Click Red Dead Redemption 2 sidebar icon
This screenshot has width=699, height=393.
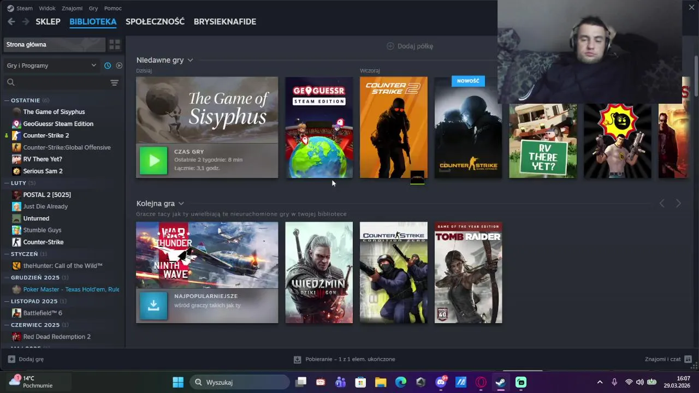tap(16, 337)
